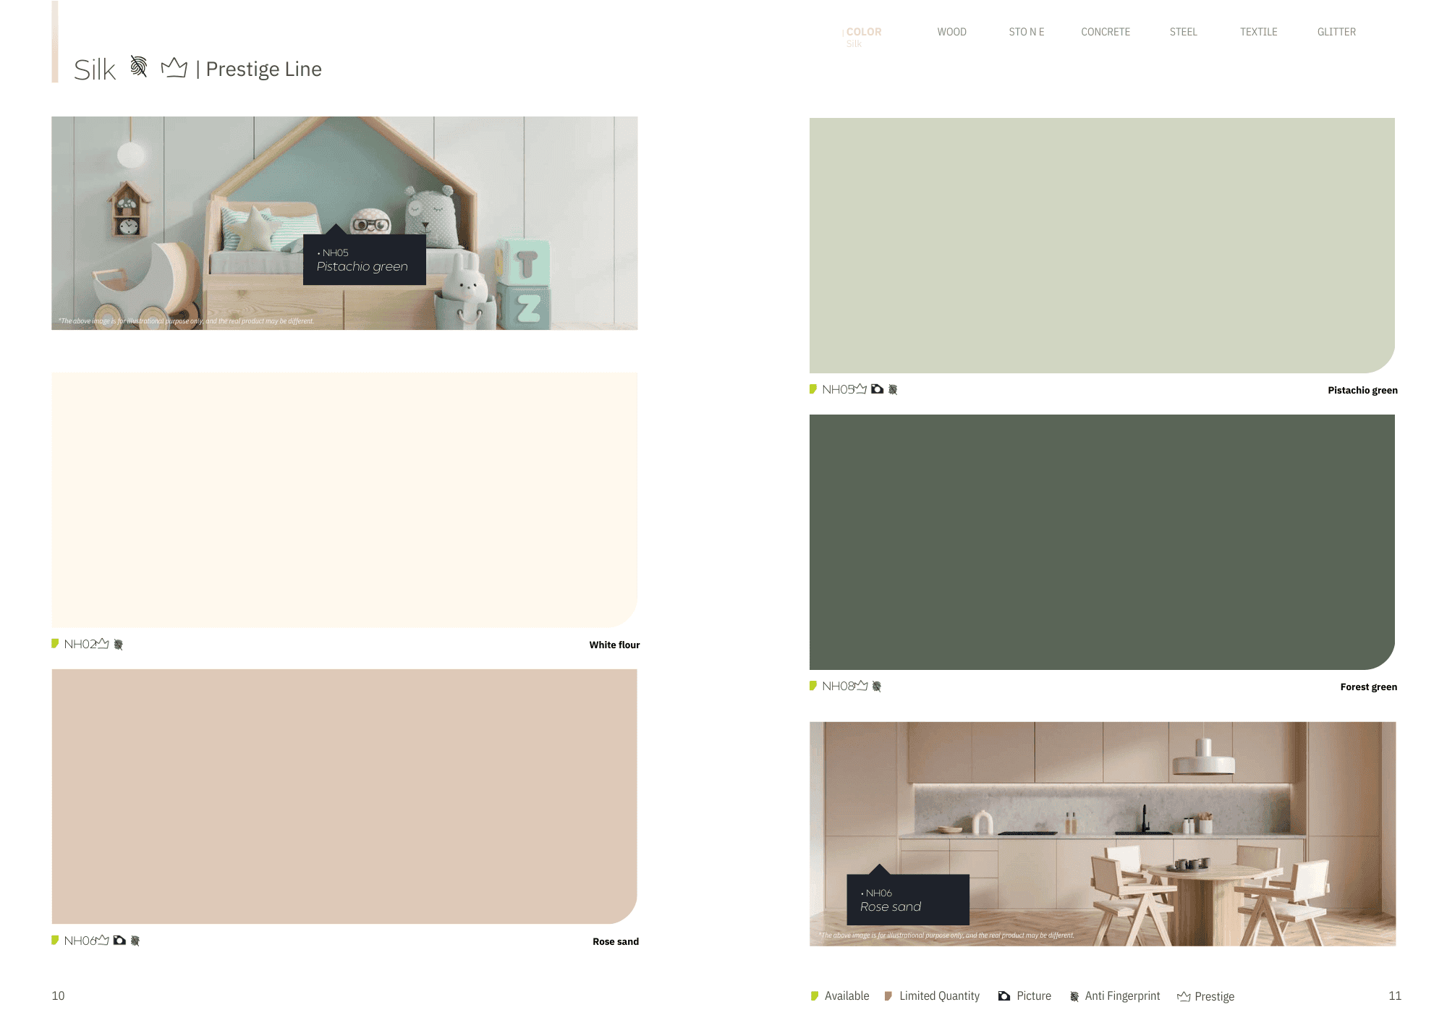Image resolution: width=1447 pixels, height=1023 pixels.
Task: Open the WOOD section tab
Action: (x=951, y=32)
